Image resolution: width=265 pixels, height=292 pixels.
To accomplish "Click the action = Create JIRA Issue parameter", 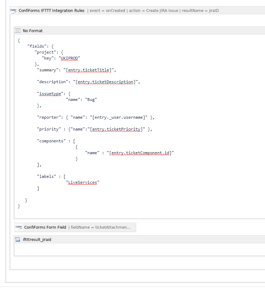I will click(x=154, y=10).
